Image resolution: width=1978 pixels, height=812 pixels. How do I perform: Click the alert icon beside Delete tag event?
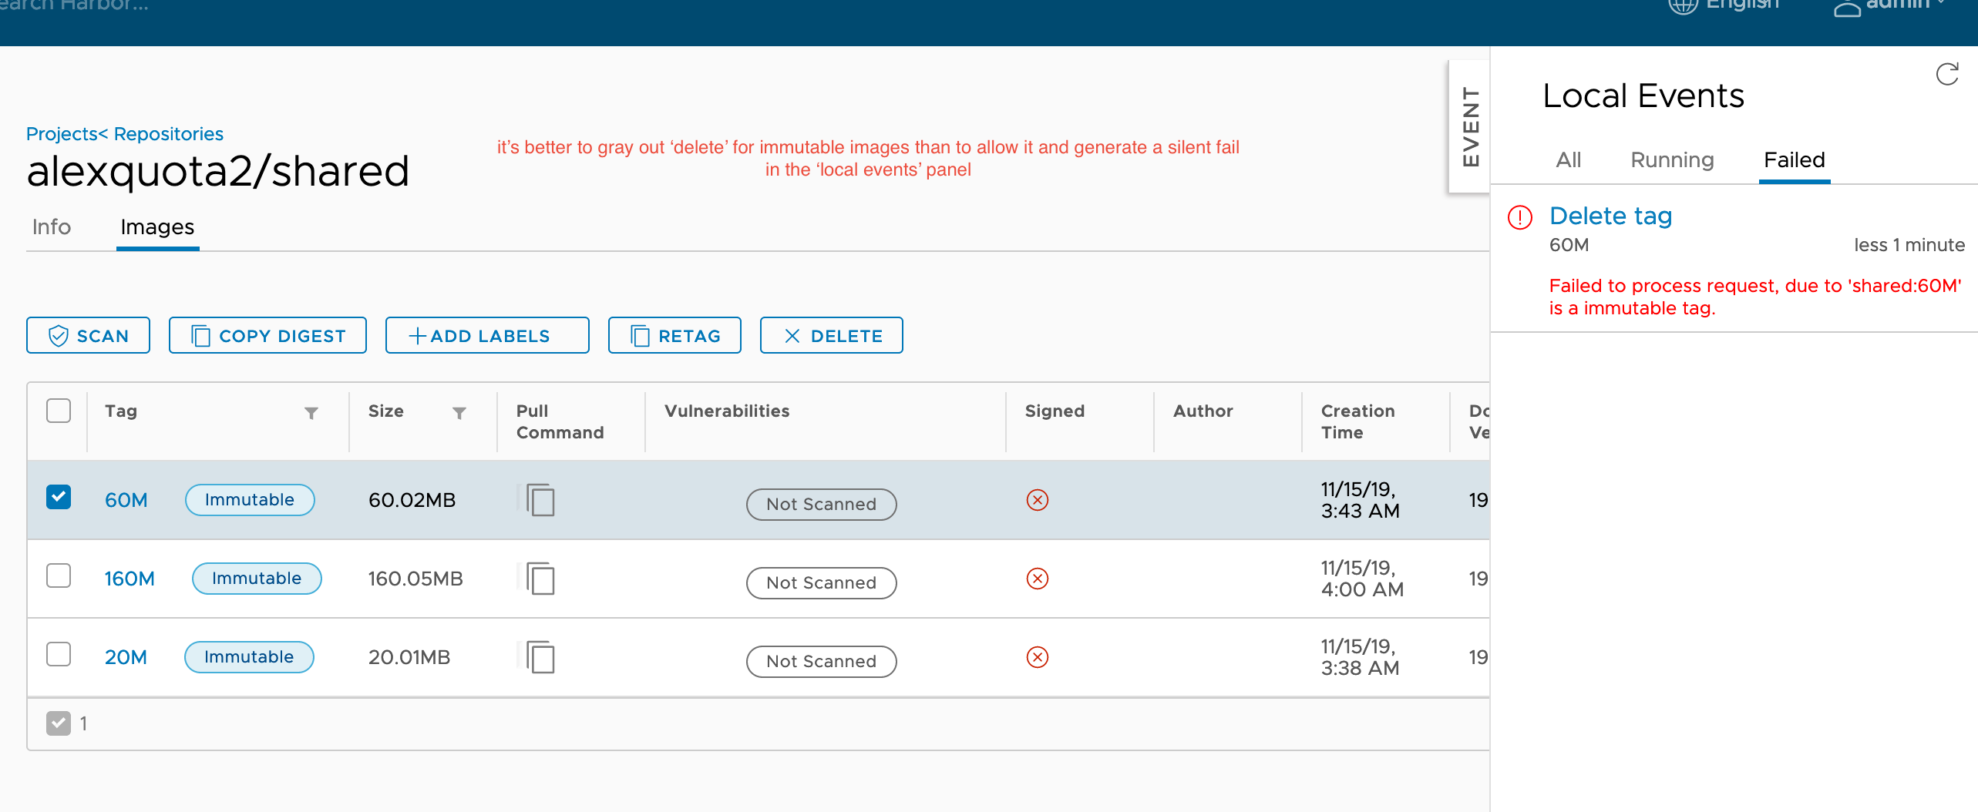(1519, 218)
